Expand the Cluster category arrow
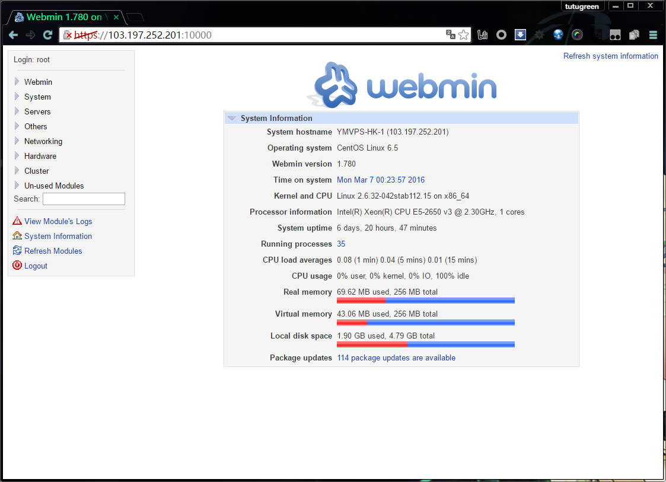 [x=17, y=171]
